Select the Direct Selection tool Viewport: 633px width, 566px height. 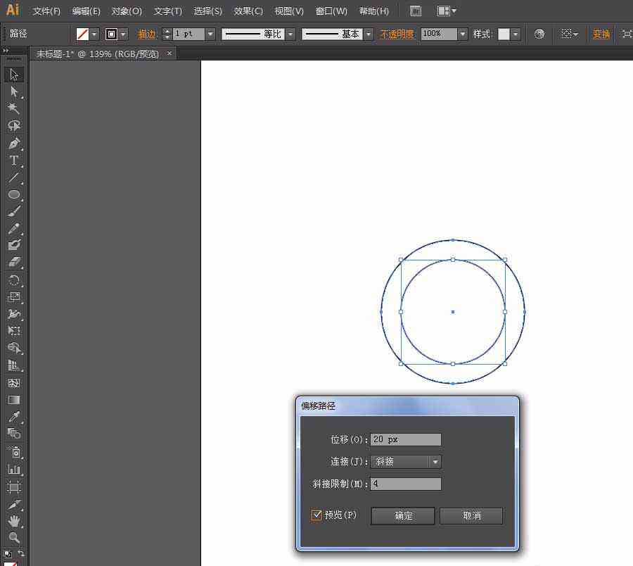(14, 92)
